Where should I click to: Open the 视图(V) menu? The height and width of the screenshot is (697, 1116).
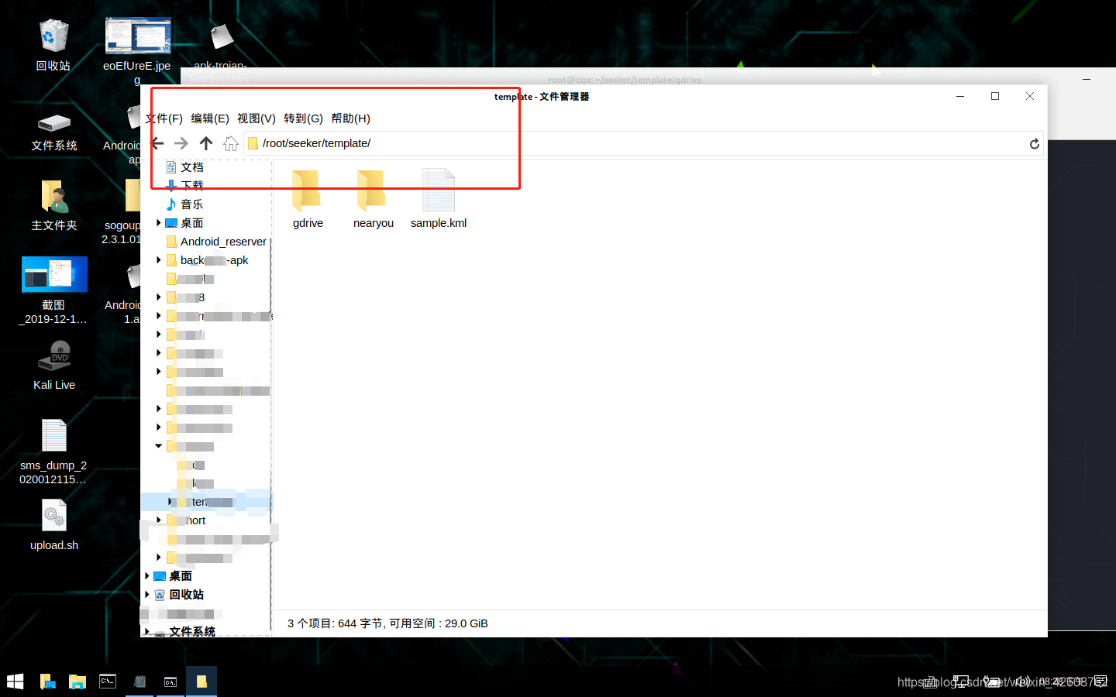click(x=257, y=118)
